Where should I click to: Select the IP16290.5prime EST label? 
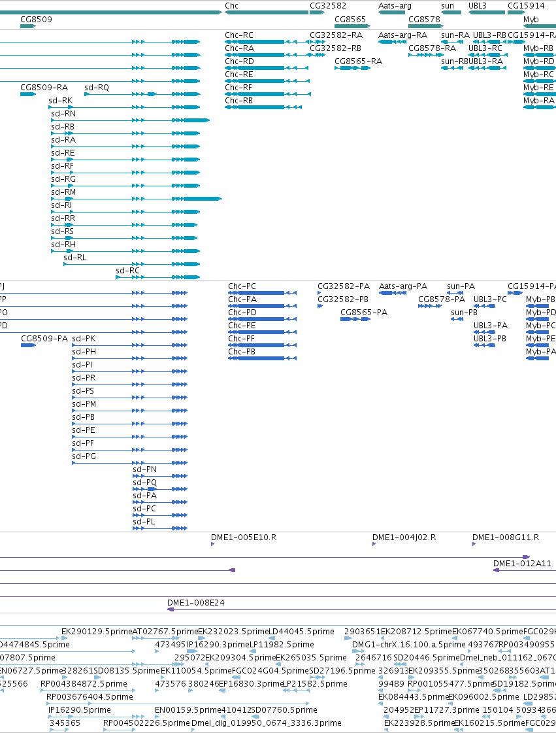80,710
